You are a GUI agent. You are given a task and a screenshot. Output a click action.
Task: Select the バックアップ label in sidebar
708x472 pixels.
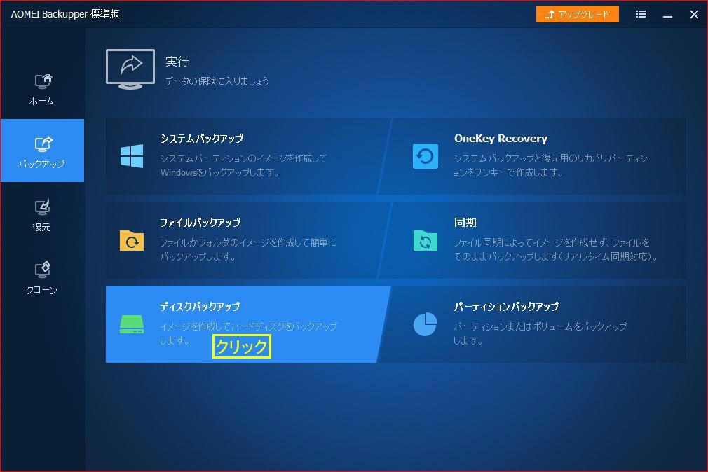coord(42,164)
